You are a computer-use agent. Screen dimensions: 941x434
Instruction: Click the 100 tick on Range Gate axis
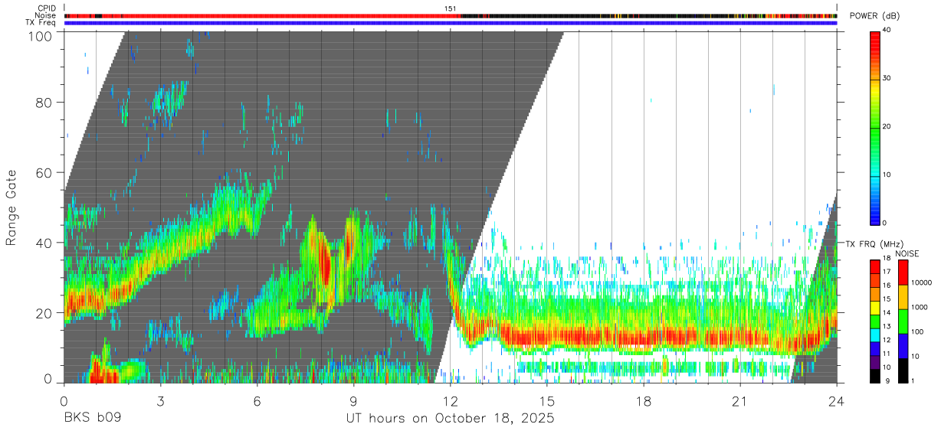[x=41, y=36]
